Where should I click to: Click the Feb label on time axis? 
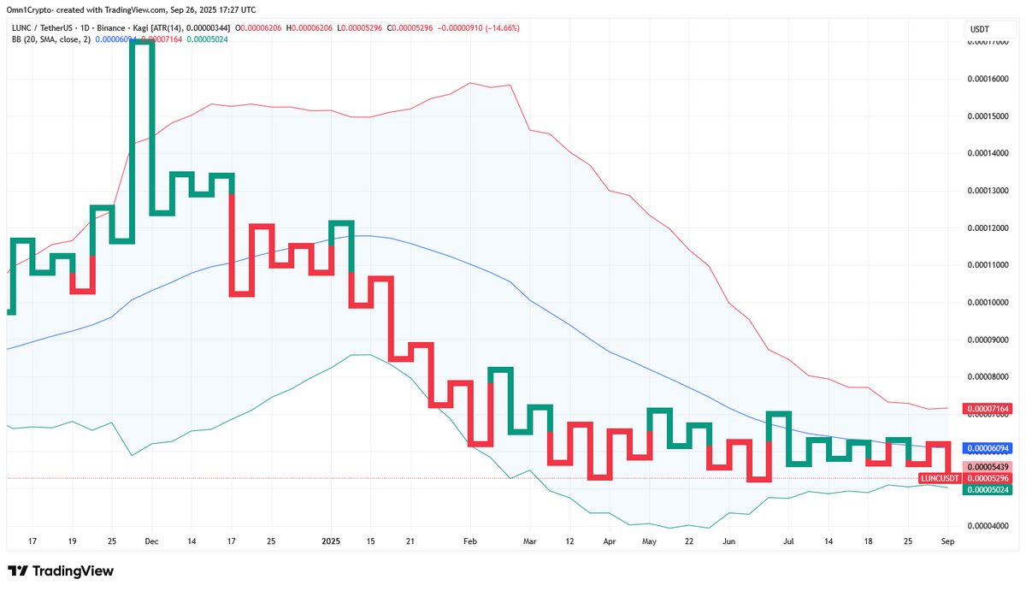(x=469, y=541)
